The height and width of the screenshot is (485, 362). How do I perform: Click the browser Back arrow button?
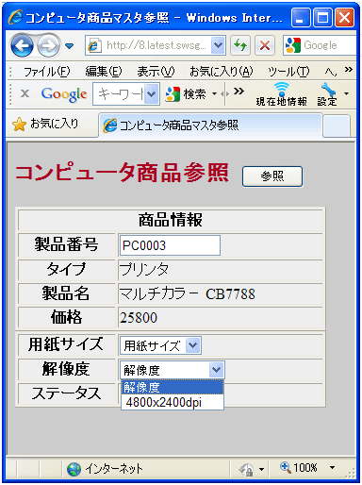coord(22,46)
